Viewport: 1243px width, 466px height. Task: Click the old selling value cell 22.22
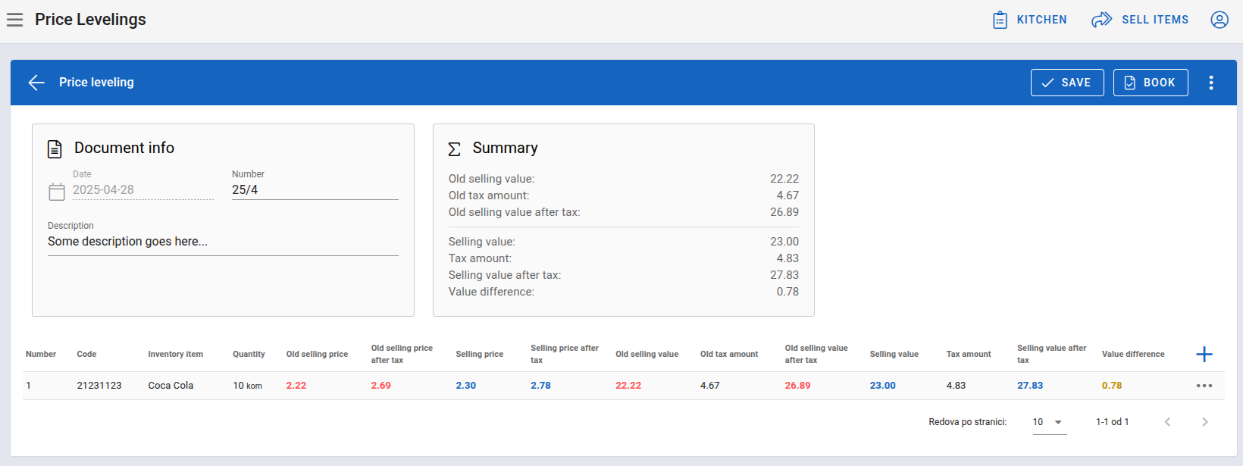coord(628,386)
